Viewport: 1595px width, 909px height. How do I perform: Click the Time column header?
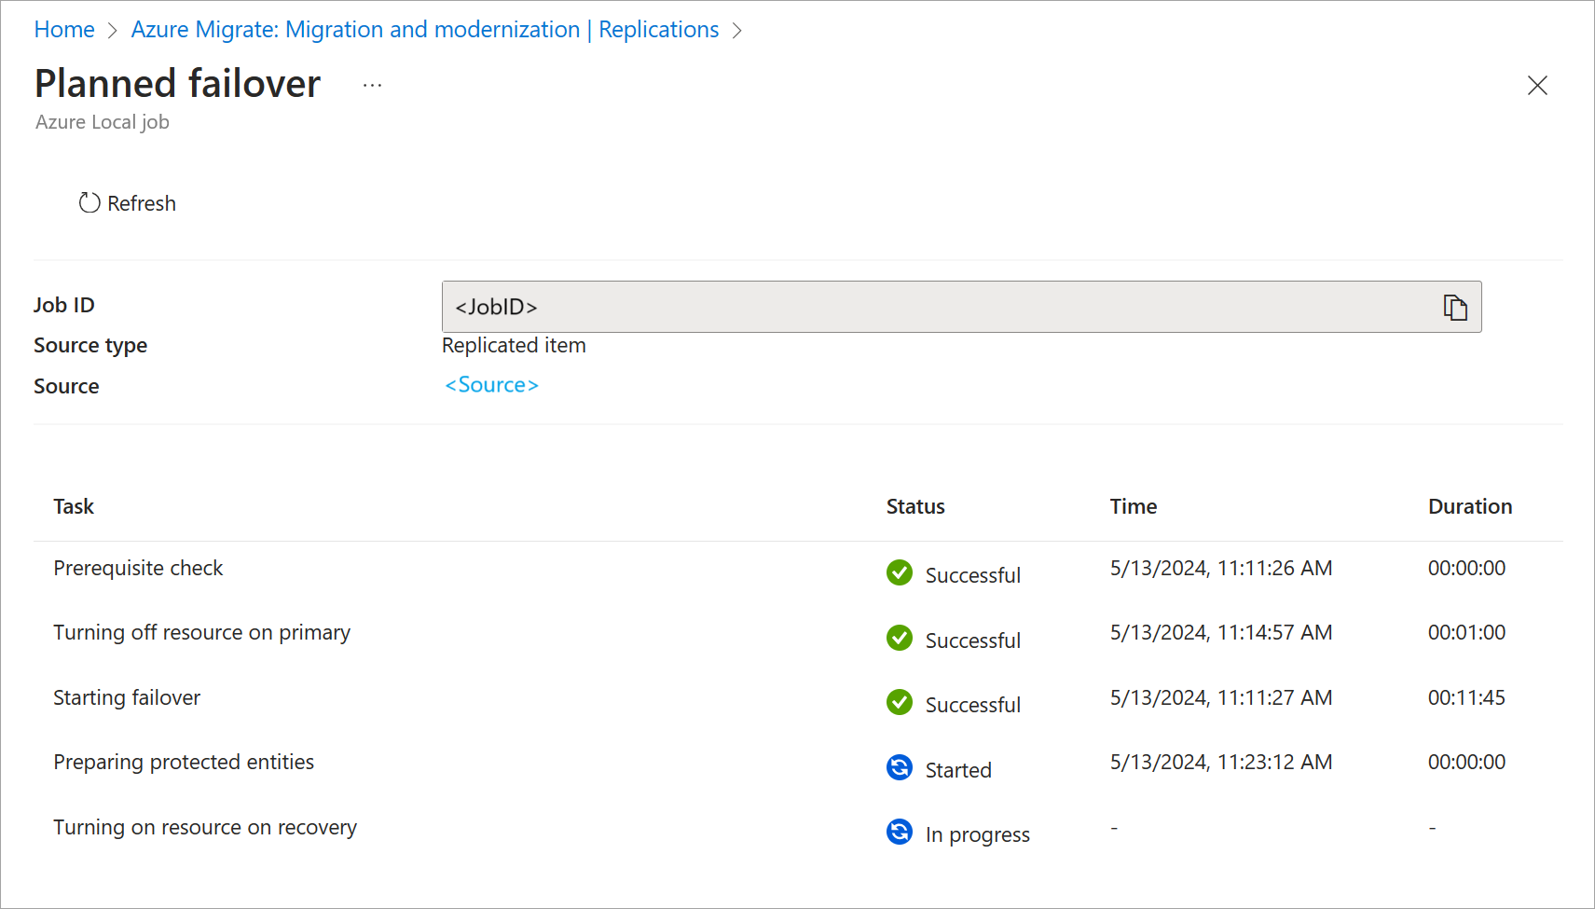pos(1133,506)
